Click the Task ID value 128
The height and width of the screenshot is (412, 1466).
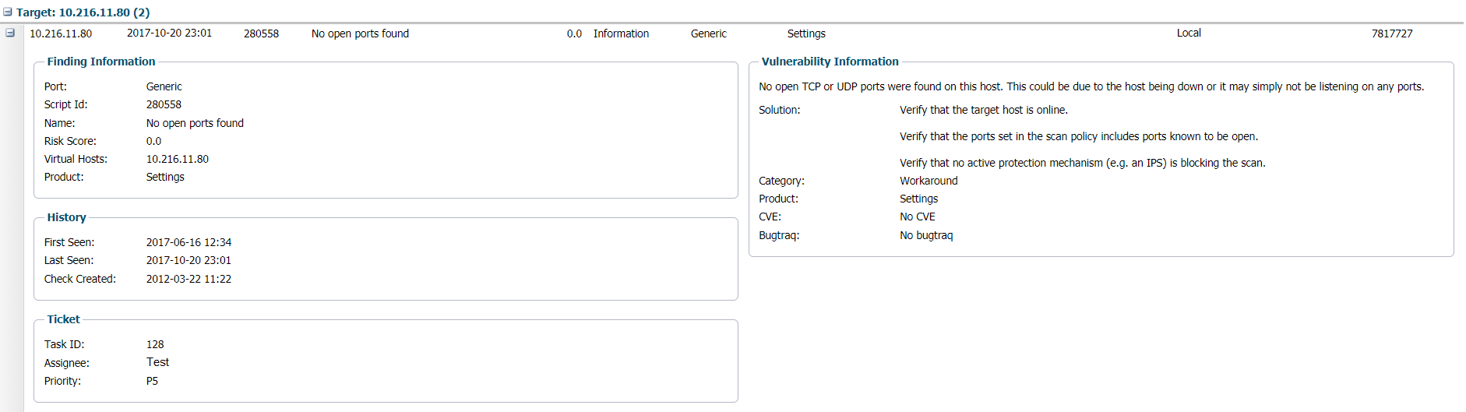[155, 344]
